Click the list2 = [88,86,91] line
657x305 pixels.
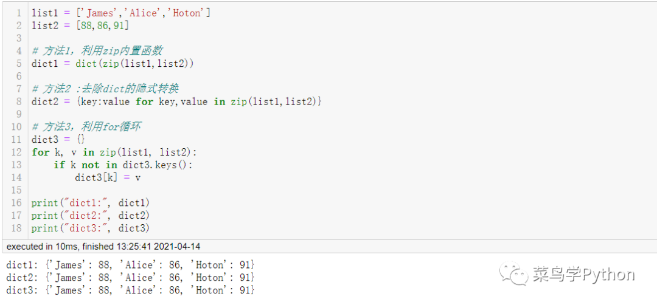tap(80, 26)
